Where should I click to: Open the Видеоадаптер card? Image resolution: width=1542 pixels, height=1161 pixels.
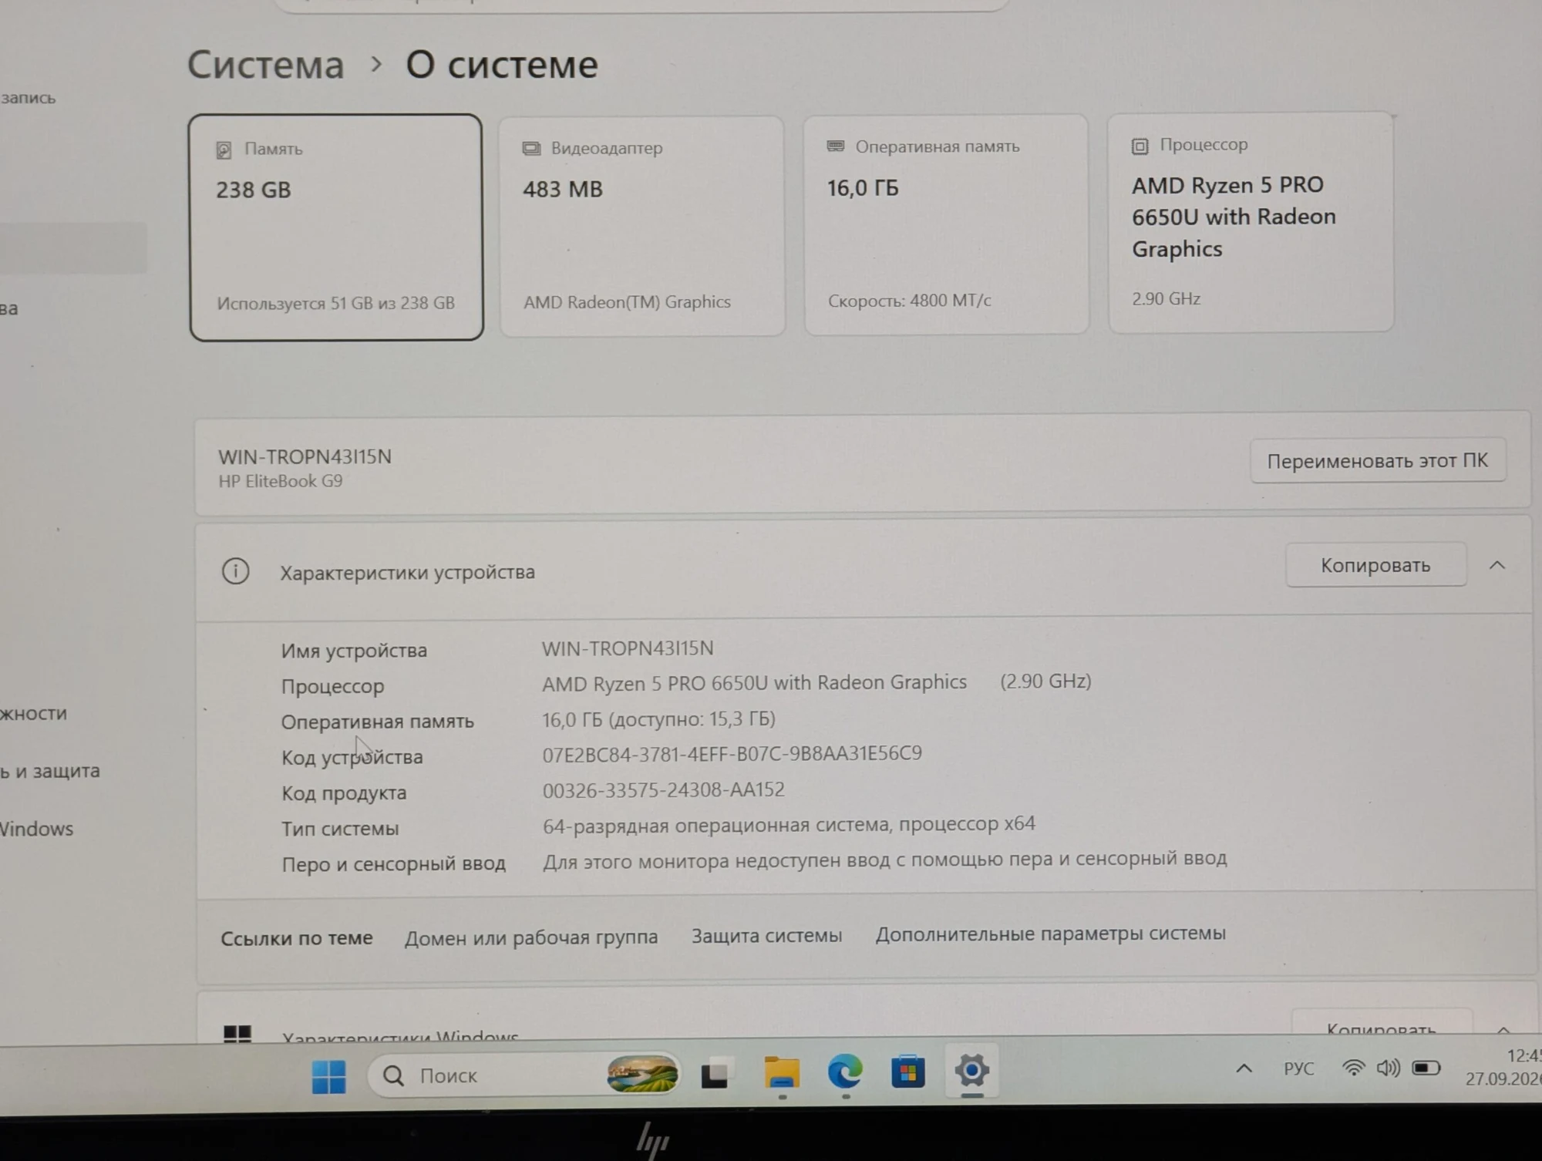click(x=642, y=226)
